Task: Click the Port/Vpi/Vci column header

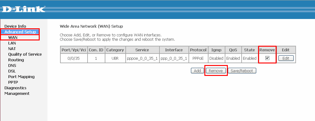Action: pyautogui.click(x=74, y=50)
